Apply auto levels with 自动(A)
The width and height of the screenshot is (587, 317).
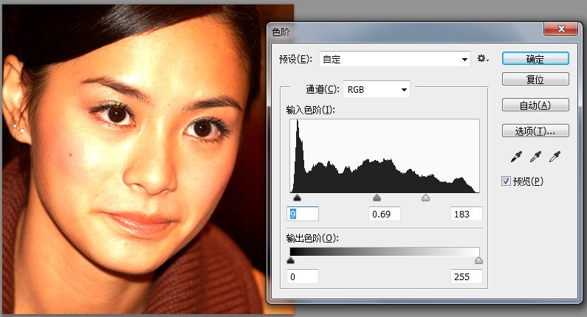[x=535, y=105]
